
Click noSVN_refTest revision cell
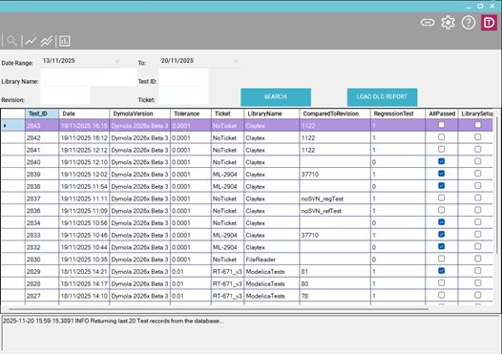coord(335,211)
